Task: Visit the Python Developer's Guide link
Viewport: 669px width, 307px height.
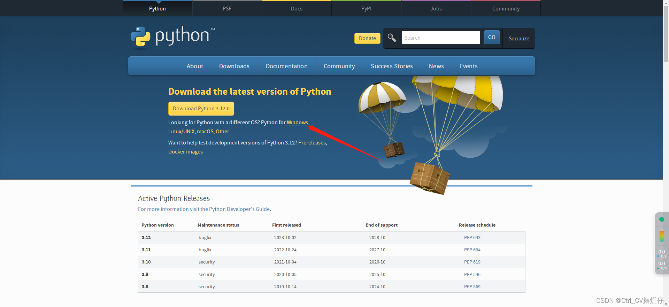Action: pos(204,209)
